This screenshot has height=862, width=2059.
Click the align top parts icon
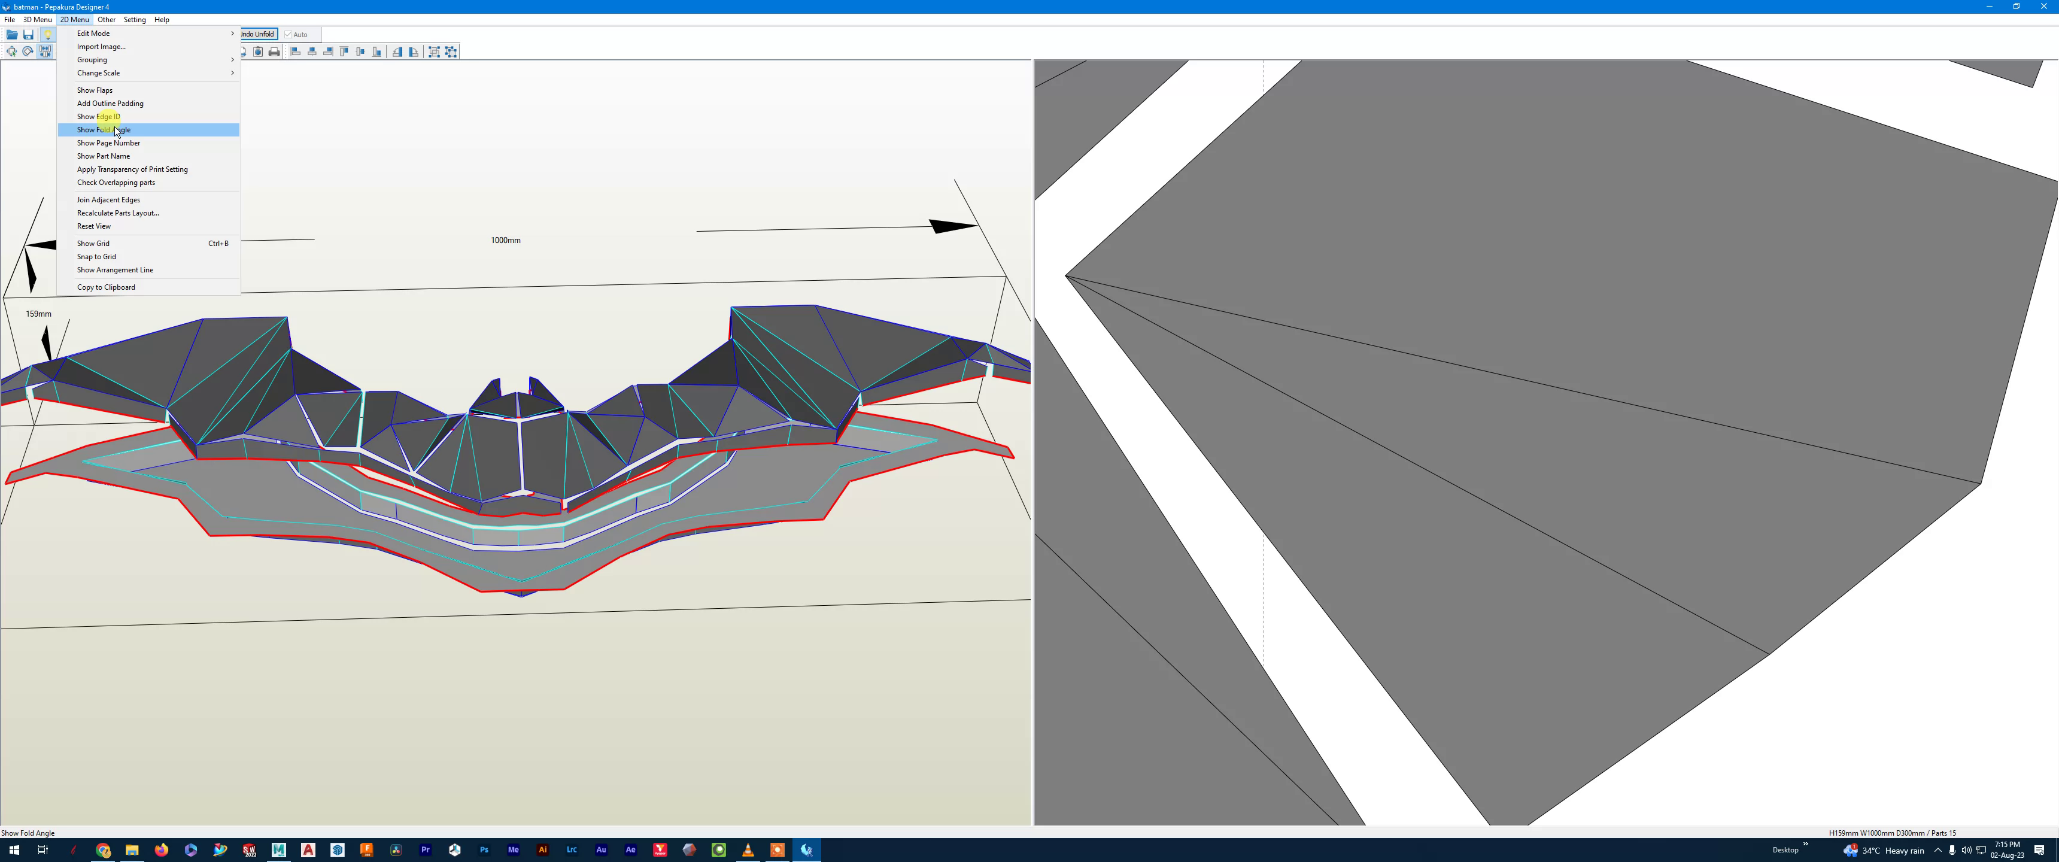pyautogui.click(x=345, y=52)
